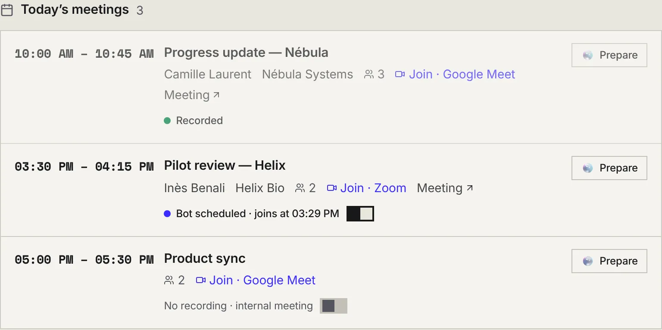Open company Helix Bio
The height and width of the screenshot is (330, 662).
point(260,188)
